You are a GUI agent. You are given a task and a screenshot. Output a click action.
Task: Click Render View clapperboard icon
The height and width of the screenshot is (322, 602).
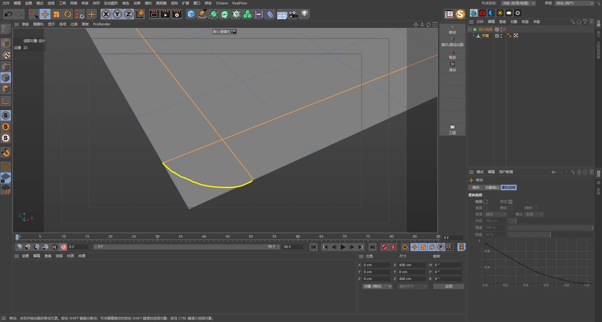point(154,14)
